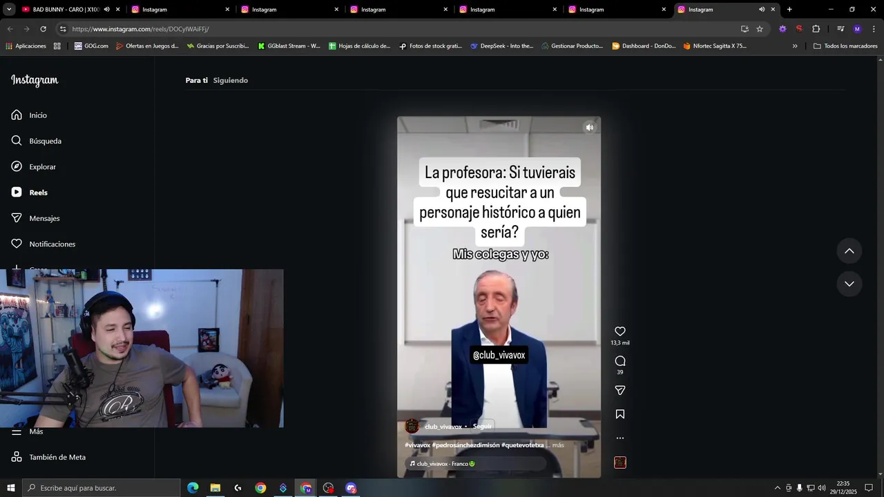Open club_vivavox profile name link
This screenshot has height=497, width=884.
tap(443, 427)
